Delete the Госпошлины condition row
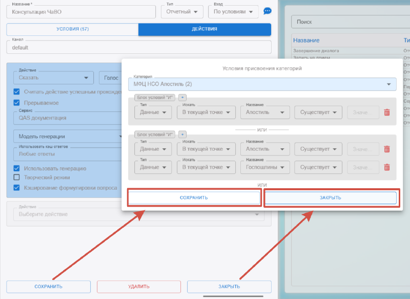 pyautogui.click(x=387, y=167)
